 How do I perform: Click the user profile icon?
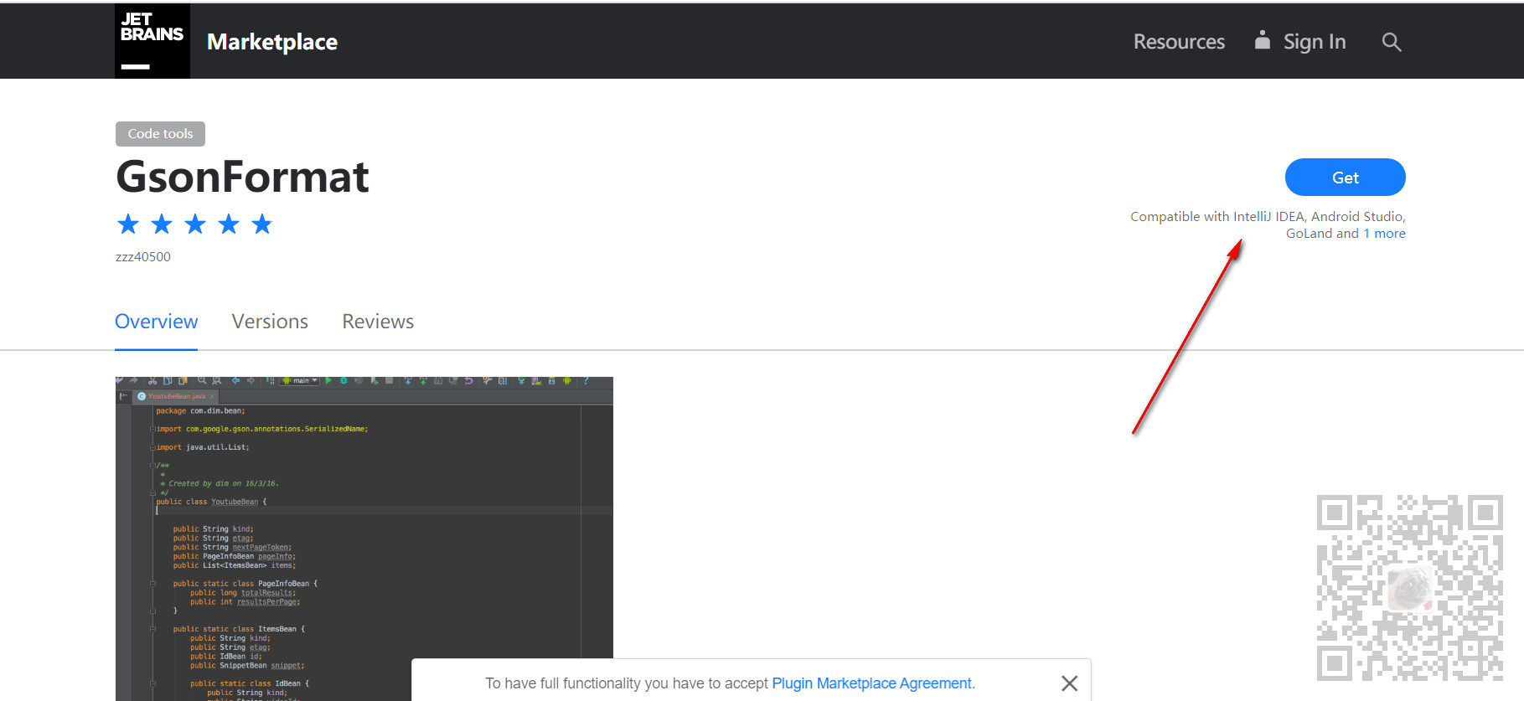1262,39
